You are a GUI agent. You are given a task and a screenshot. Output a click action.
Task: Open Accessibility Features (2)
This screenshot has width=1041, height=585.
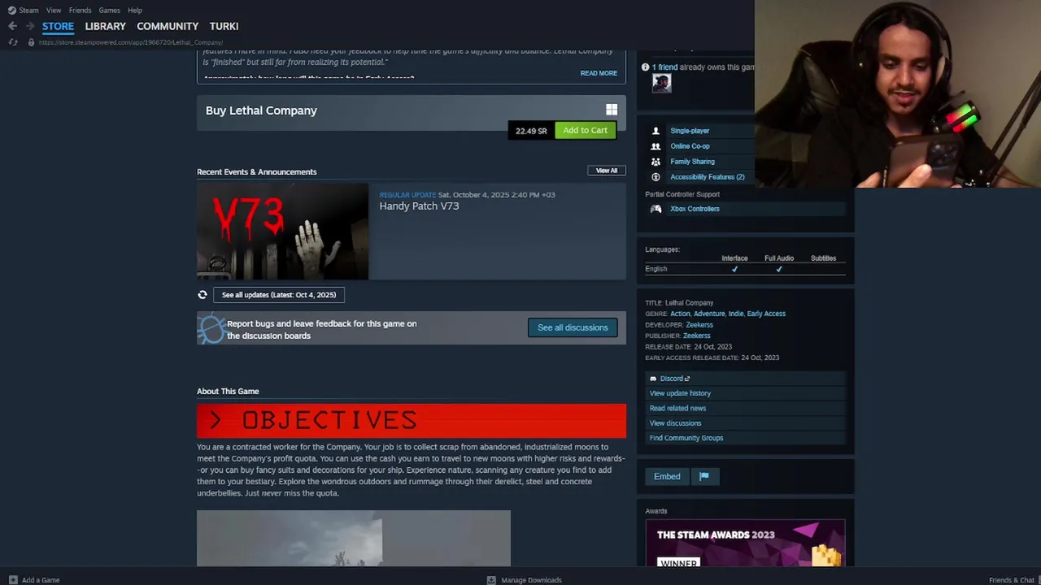pos(707,177)
